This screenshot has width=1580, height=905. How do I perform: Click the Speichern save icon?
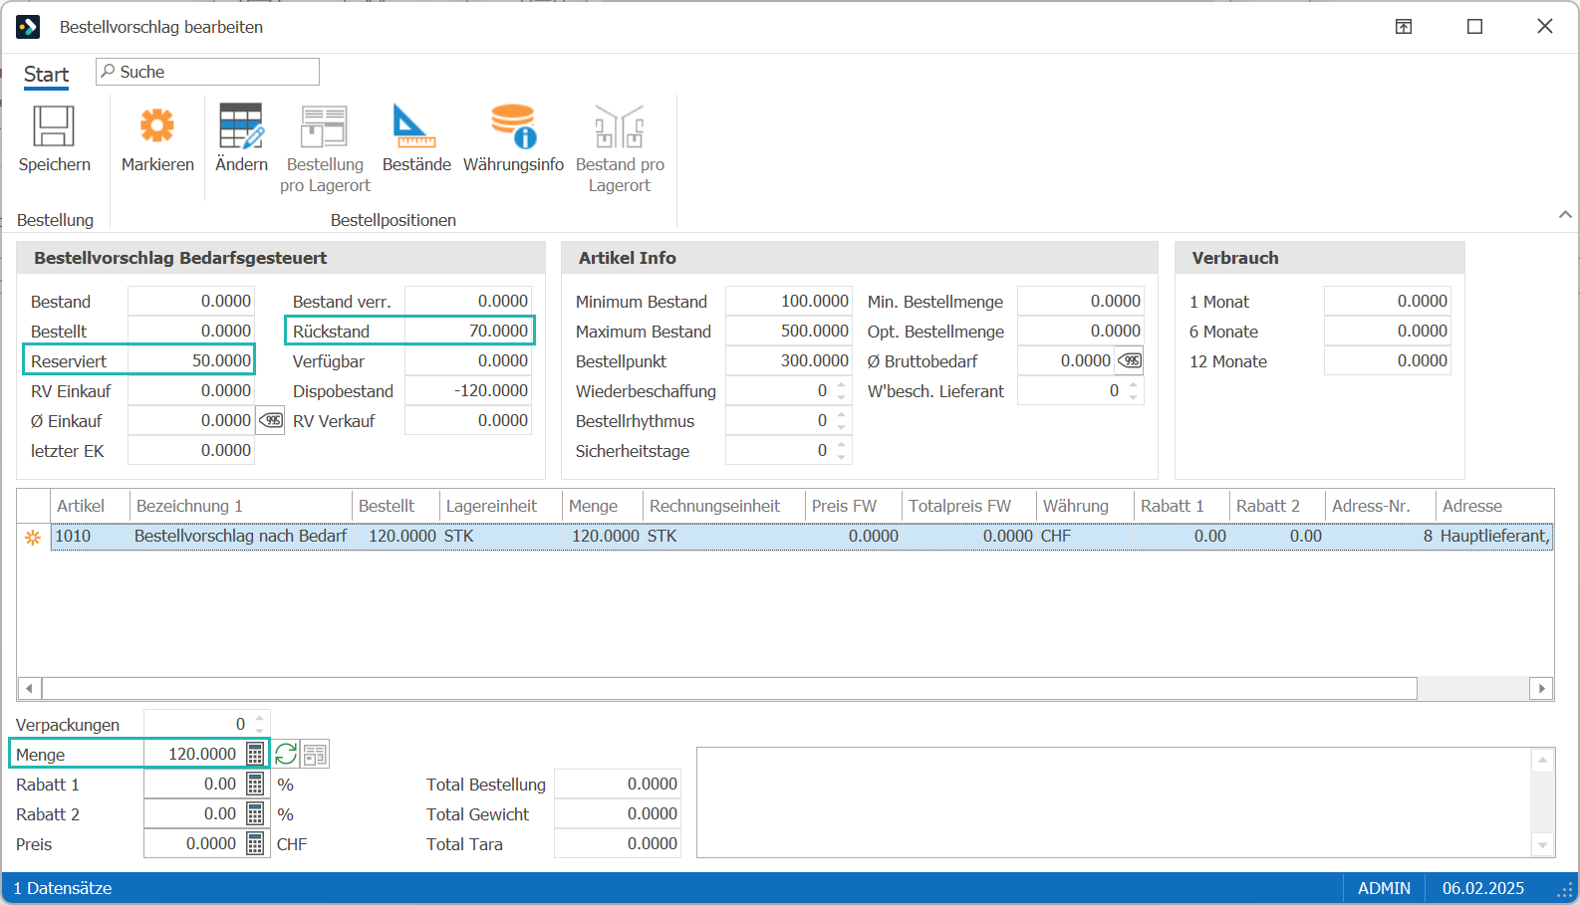point(54,126)
